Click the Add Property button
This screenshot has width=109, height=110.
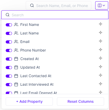tap(29, 101)
